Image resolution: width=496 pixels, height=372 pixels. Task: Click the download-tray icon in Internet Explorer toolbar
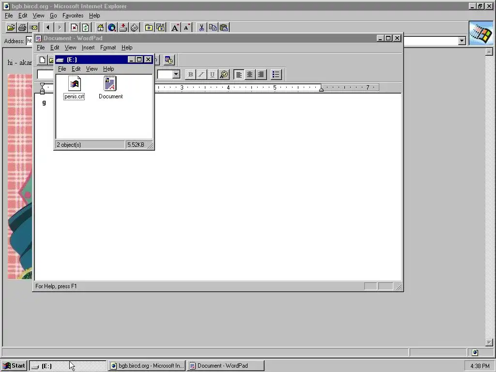pos(123,28)
